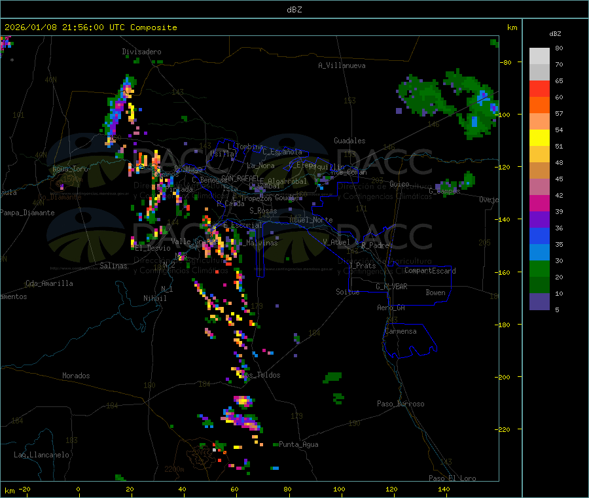Click the '100' km bottom axis label
Viewport: 589px width, 498px height.
click(x=339, y=489)
